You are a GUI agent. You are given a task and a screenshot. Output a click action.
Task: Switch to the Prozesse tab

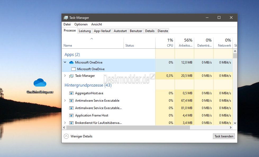coord(70,30)
